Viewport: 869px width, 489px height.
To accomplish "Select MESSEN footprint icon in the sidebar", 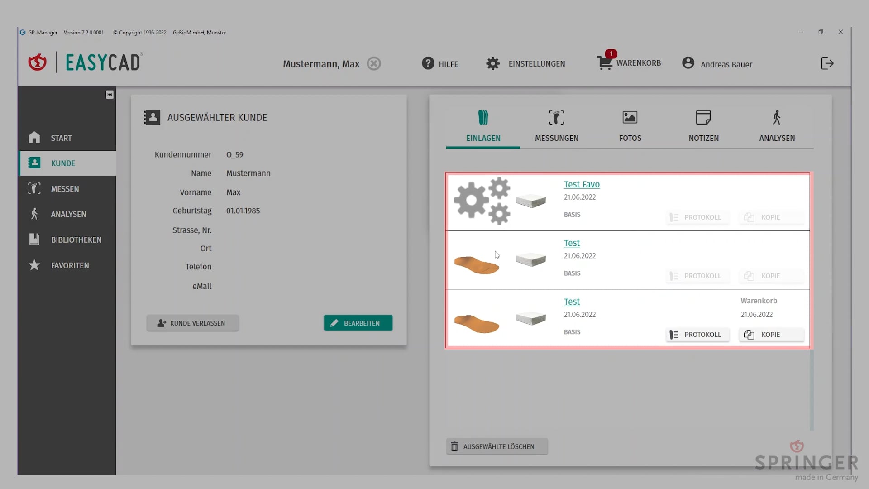I will pos(34,189).
